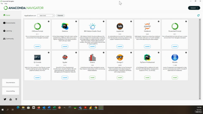Install Orange 3
This screenshot has height=114, width=203.
tap(120, 78)
